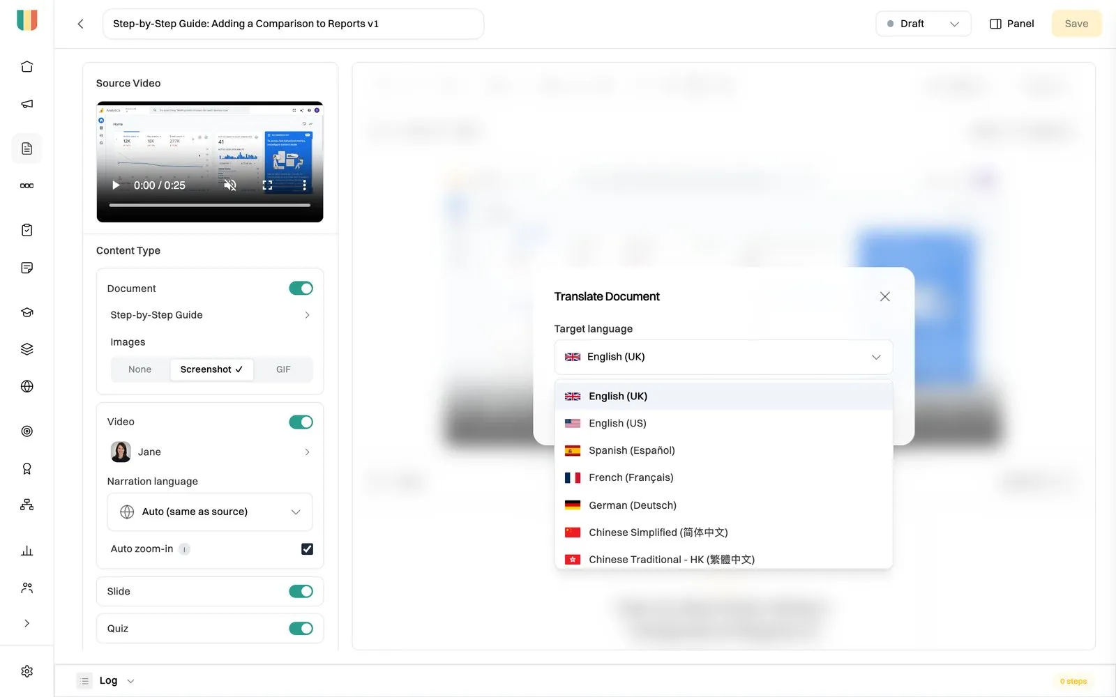Image resolution: width=1116 pixels, height=697 pixels.
Task: Select English (US) from language list
Action: tap(723, 423)
